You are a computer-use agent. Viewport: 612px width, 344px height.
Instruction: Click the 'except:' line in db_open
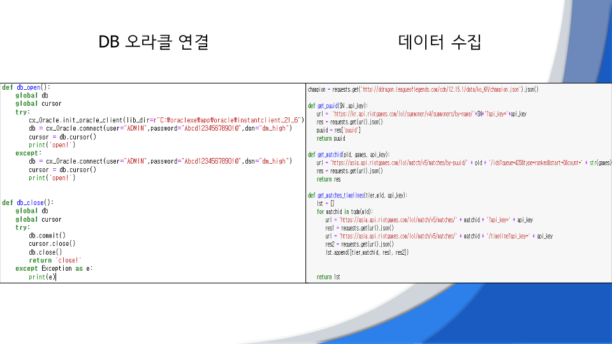[28, 154]
